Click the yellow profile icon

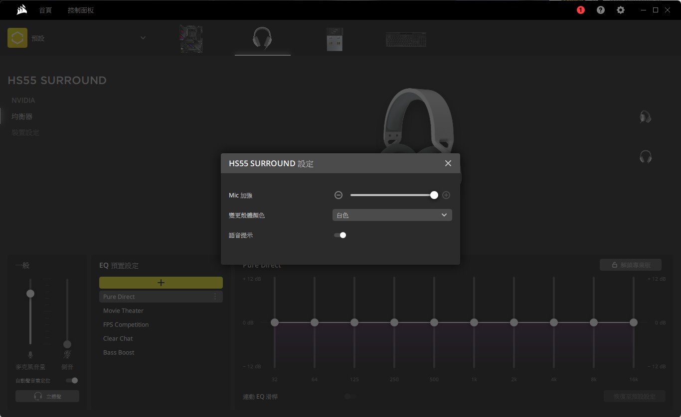17,38
